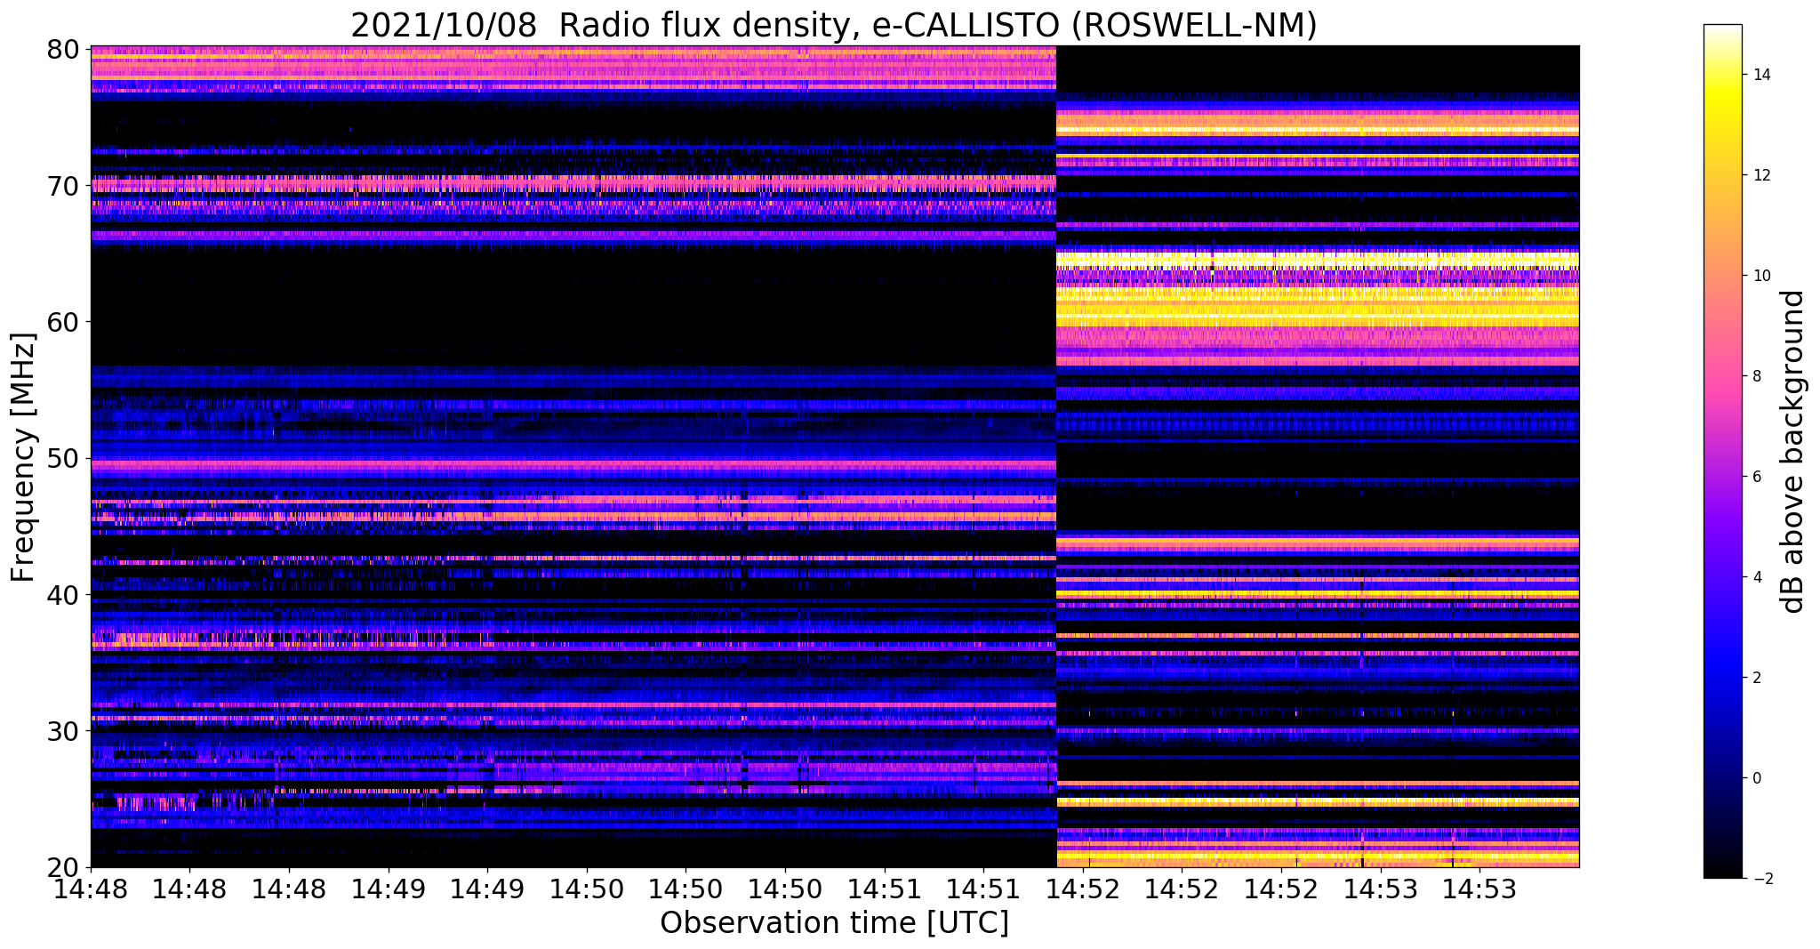Click the pink 49–50 MHz band in the left spectrogram segment

tap(573, 463)
